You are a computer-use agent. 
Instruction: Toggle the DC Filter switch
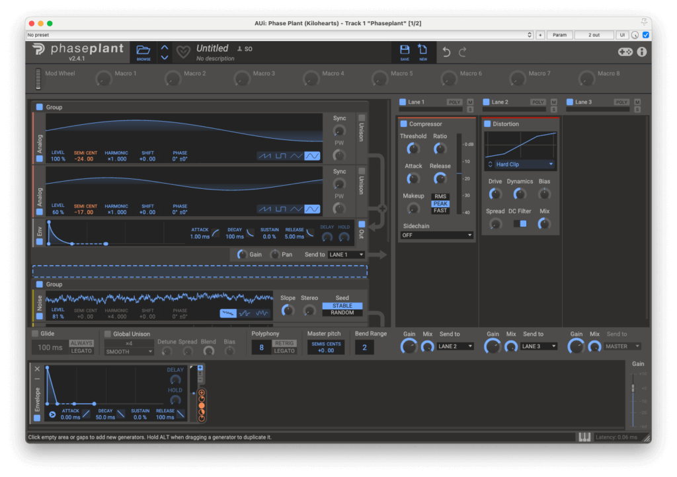pyautogui.click(x=520, y=223)
